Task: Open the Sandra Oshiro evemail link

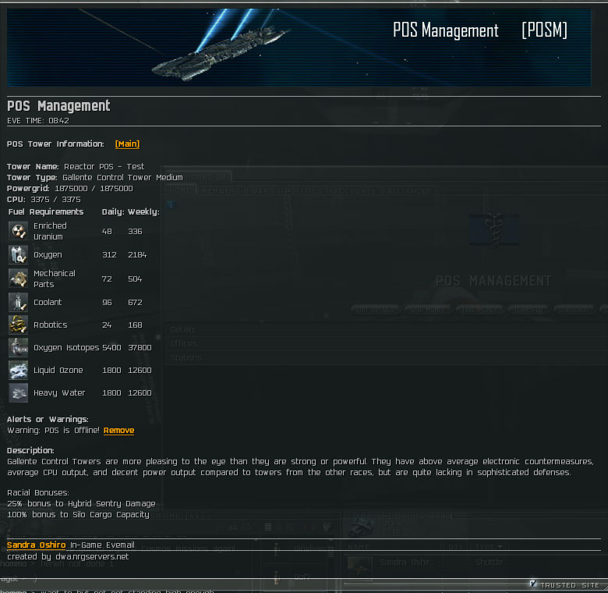Action: click(37, 545)
